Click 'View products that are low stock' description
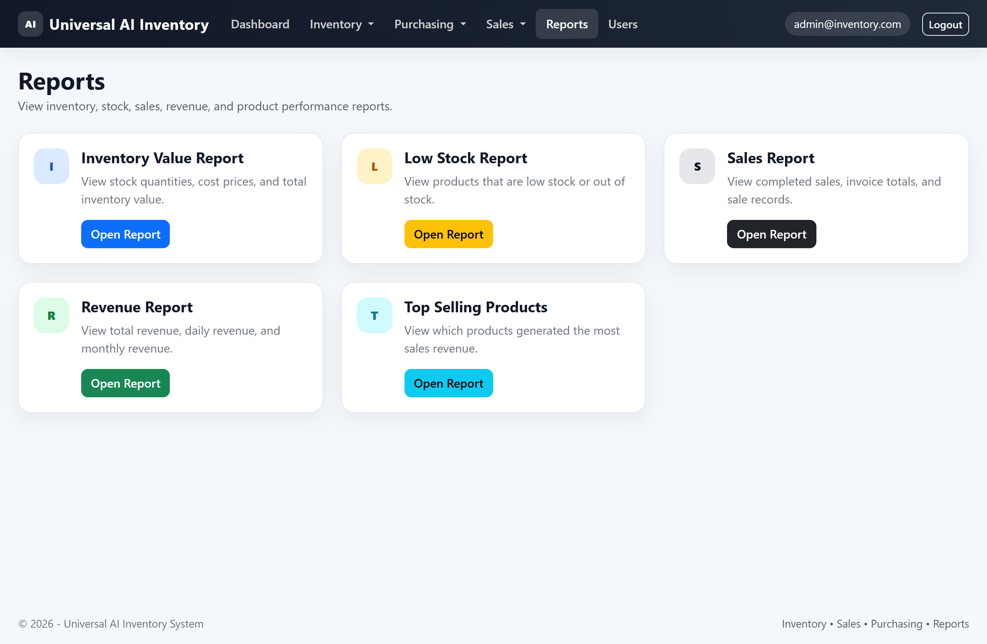The image size is (987, 644). coord(514,190)
